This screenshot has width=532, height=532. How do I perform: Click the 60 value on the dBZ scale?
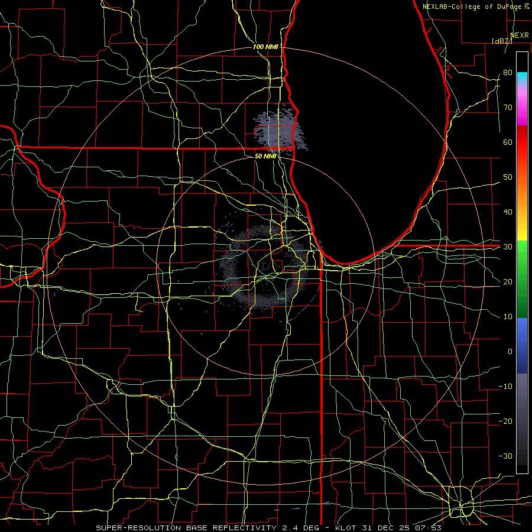508,142
